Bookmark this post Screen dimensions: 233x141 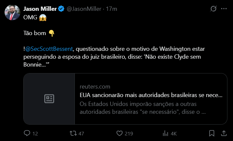point(212,133)
